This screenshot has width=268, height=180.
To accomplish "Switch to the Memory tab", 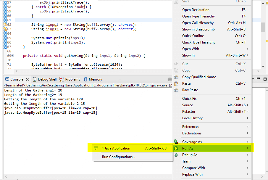I will pyautogui.click(x=93, y=79).
